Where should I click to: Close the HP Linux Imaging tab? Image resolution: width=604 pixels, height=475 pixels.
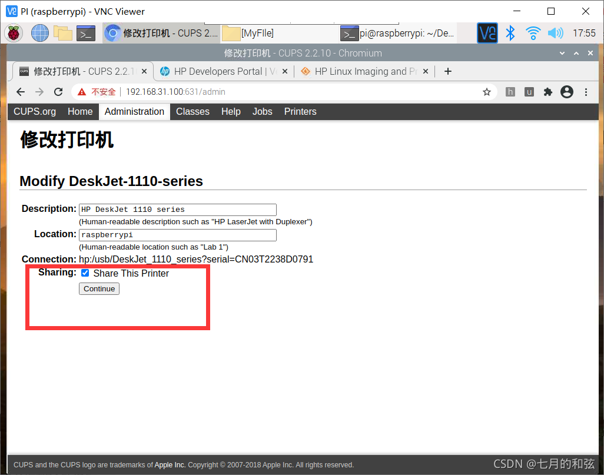pyautogui.click(x=425, y=71)
